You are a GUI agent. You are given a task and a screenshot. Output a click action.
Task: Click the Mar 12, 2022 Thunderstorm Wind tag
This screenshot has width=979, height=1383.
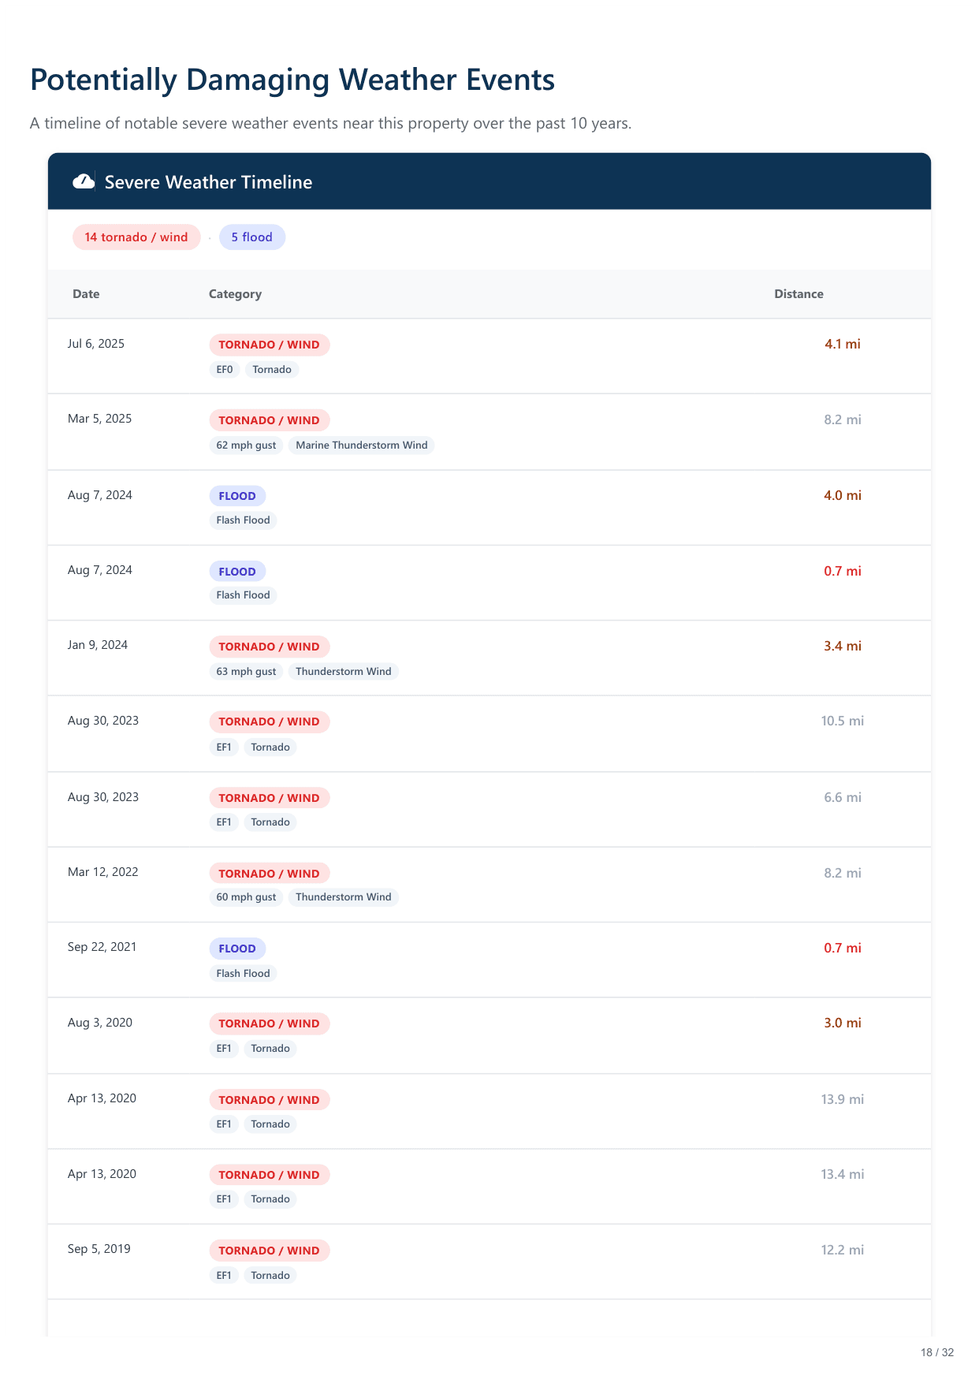tap(343, 897)
